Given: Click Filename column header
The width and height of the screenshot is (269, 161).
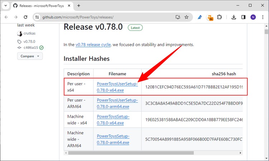Looking at the screenshot, I should [x=117, y=74].
